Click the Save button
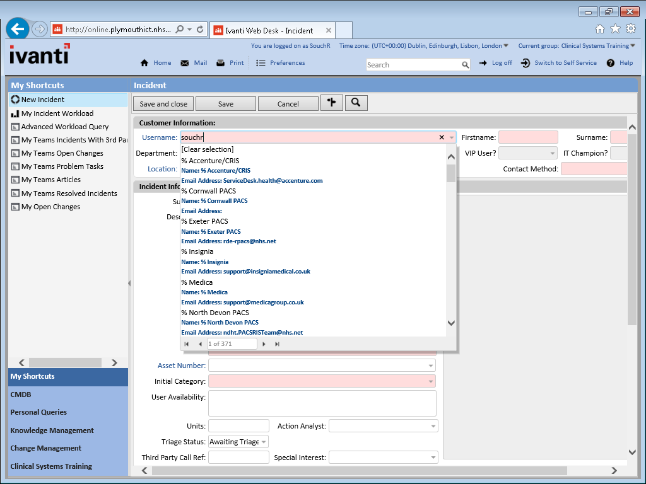Image resolution: width=646 pixels, height=484 pixels. point(226,104)
